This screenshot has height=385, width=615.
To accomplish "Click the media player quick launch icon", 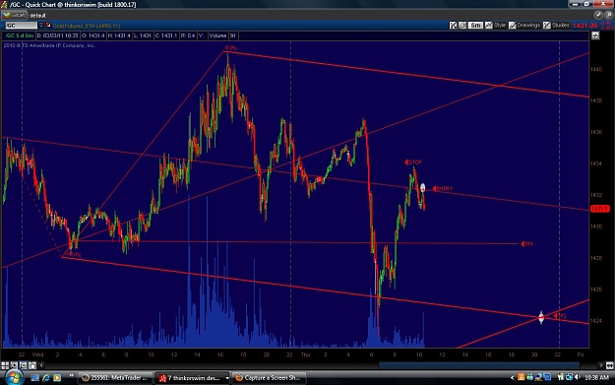I will (x=57, y=378).
